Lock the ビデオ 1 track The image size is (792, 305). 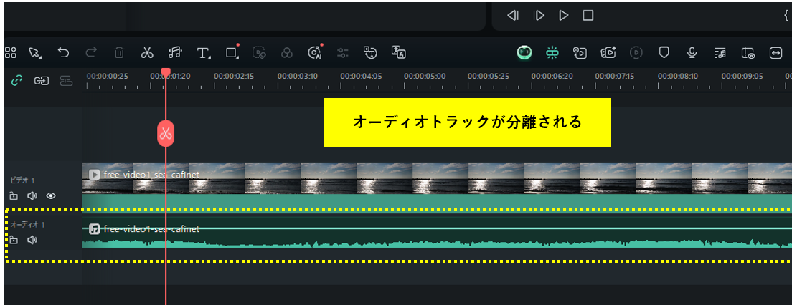pos(14,196)
